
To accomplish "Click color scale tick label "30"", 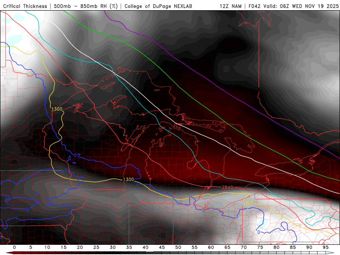I will click(x=113, y=247).
